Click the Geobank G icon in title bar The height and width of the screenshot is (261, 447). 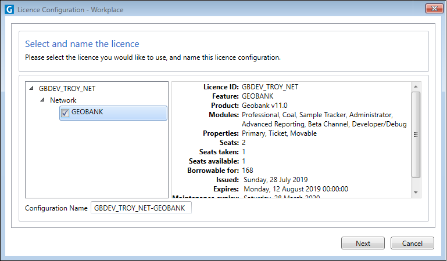[x=9, y=9]
